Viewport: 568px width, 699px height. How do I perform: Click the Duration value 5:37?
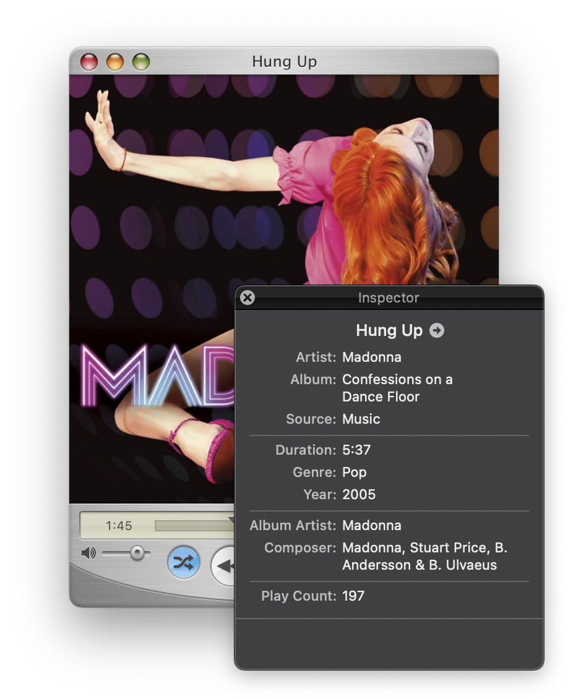click(356, 450)
